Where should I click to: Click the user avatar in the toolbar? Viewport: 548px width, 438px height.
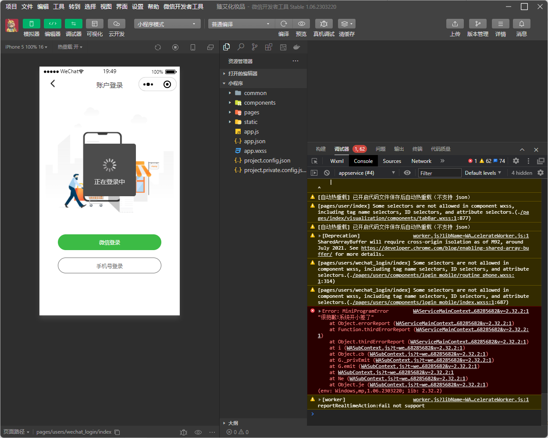[x=12, y=25]
